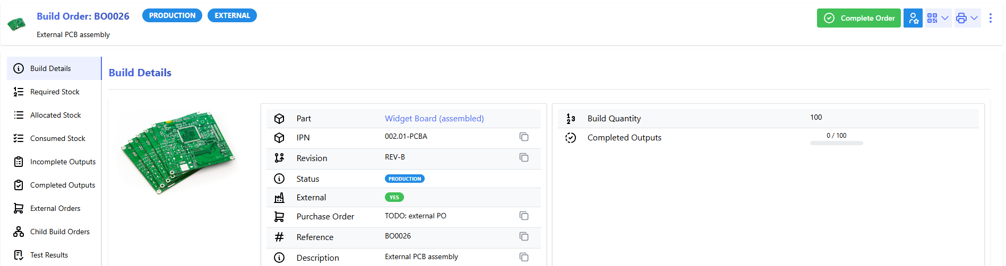Image resolution: width=1006 pixels, height=266 pixels.
Task: Copy the IPN value 002.01-PCBA
Action: pos(523,137)
